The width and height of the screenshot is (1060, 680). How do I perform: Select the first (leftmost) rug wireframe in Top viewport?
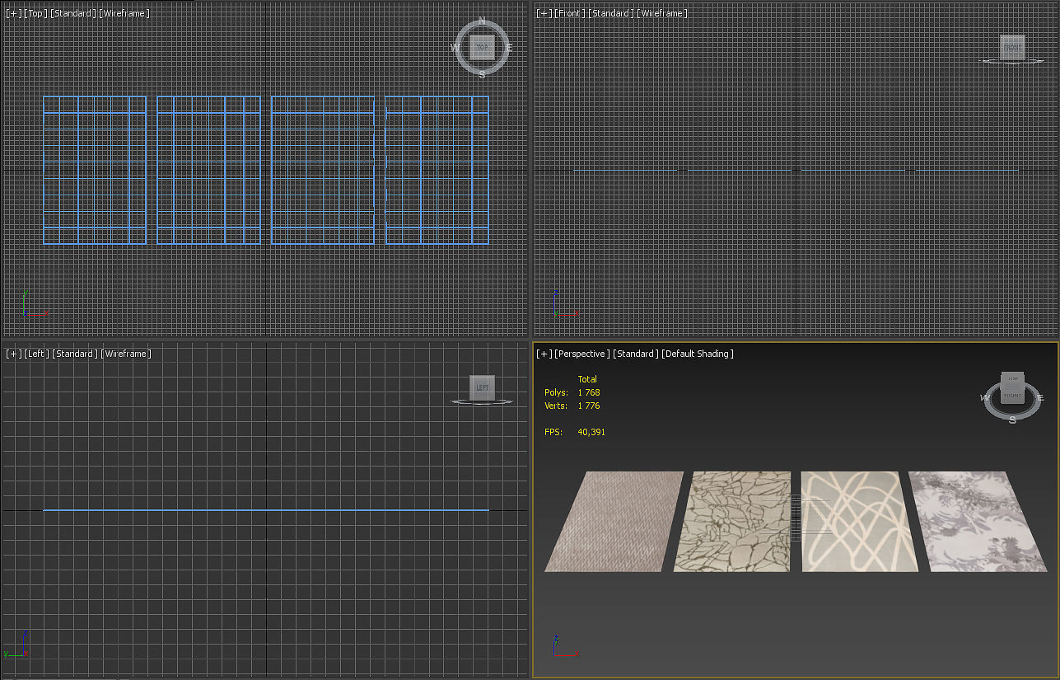coord(95,170)
